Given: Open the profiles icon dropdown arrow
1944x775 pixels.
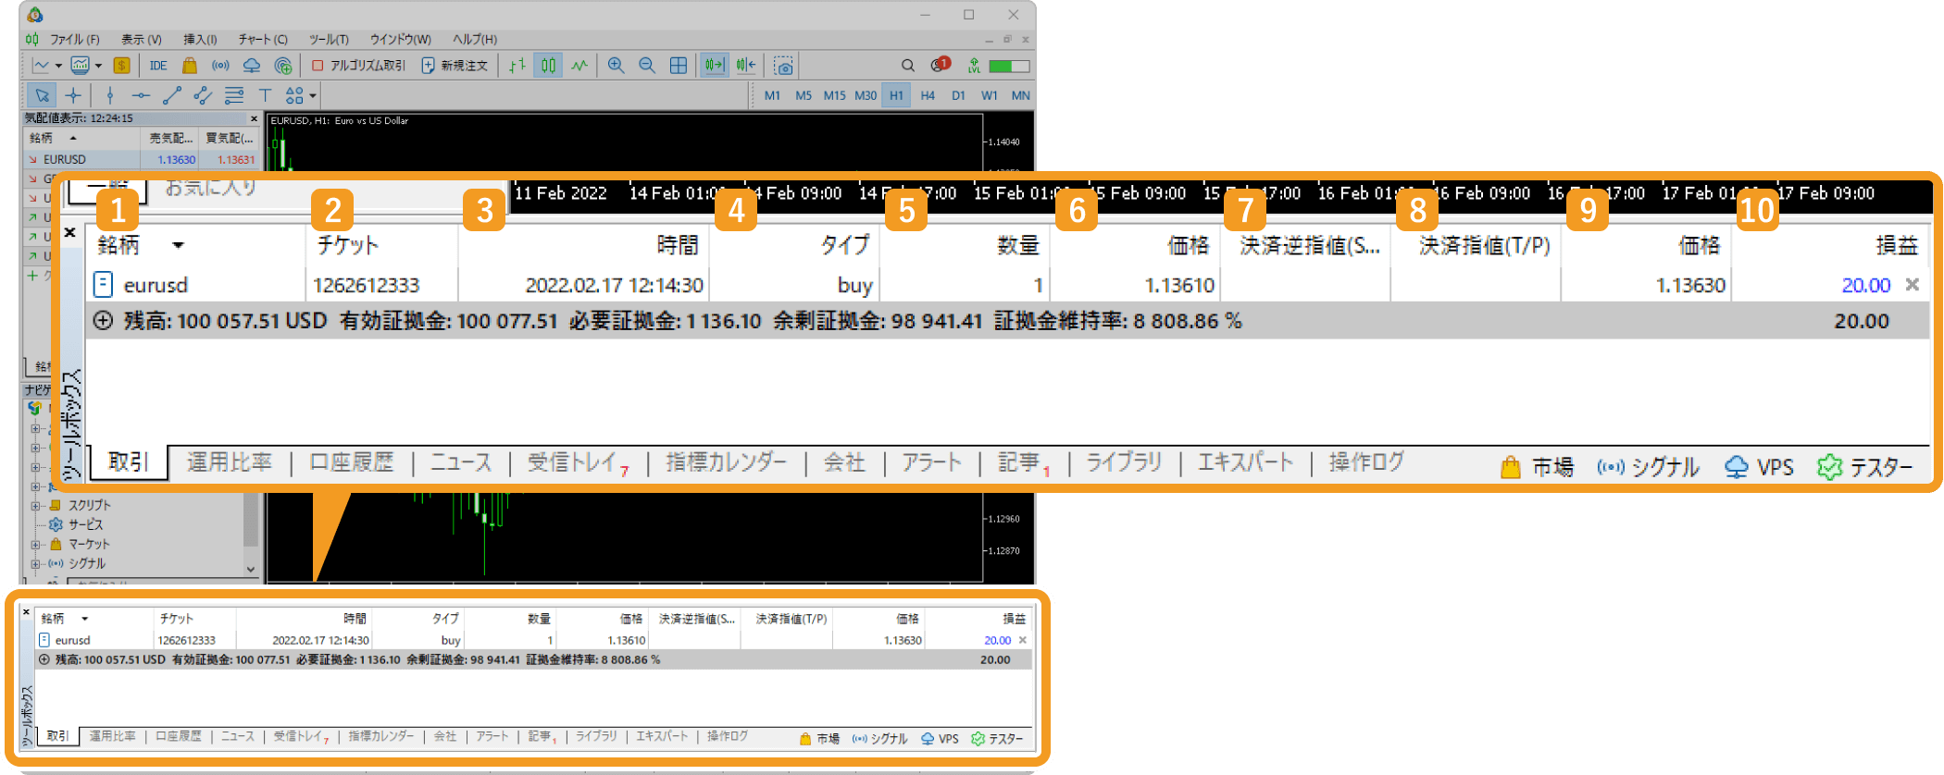Looking at the screenshot, I should (98, 66).
